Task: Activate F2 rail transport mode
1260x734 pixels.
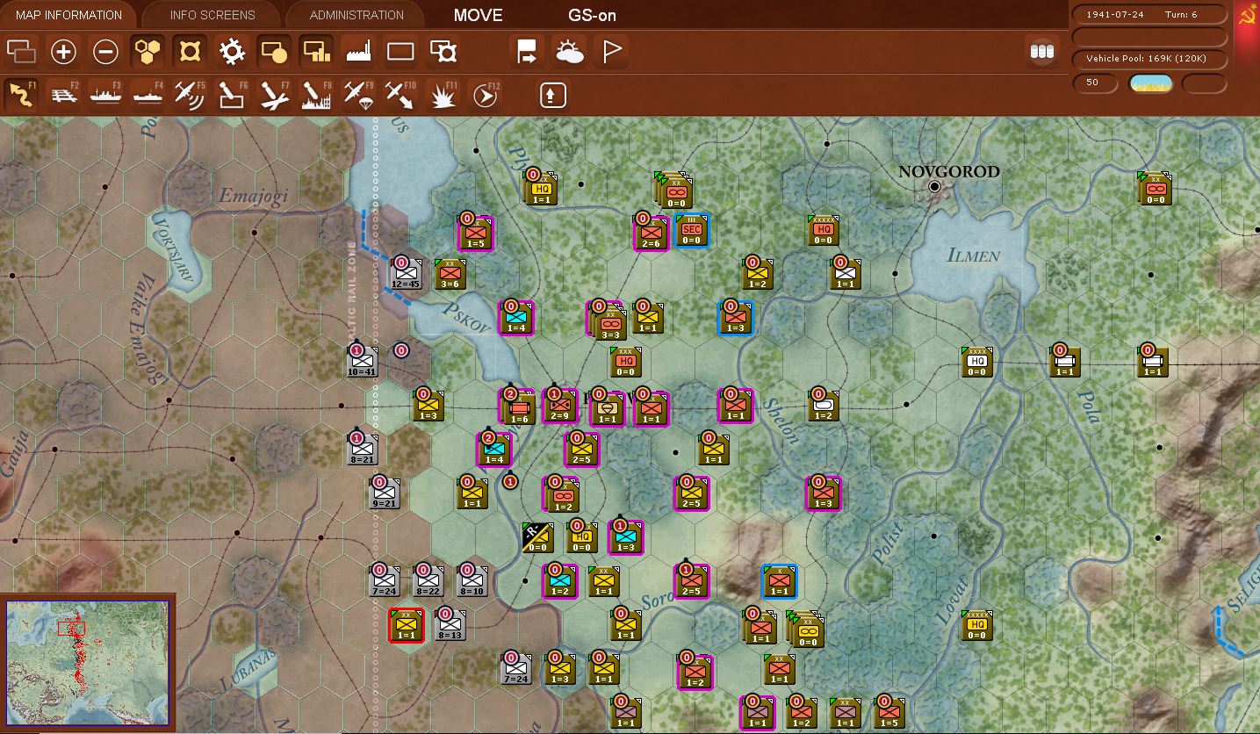Action: point(65,94)
